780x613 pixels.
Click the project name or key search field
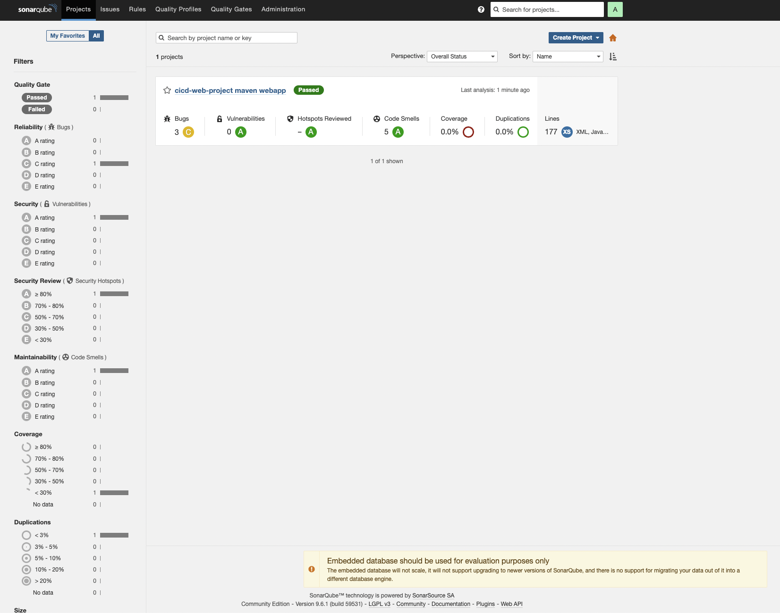pos(227,38)
